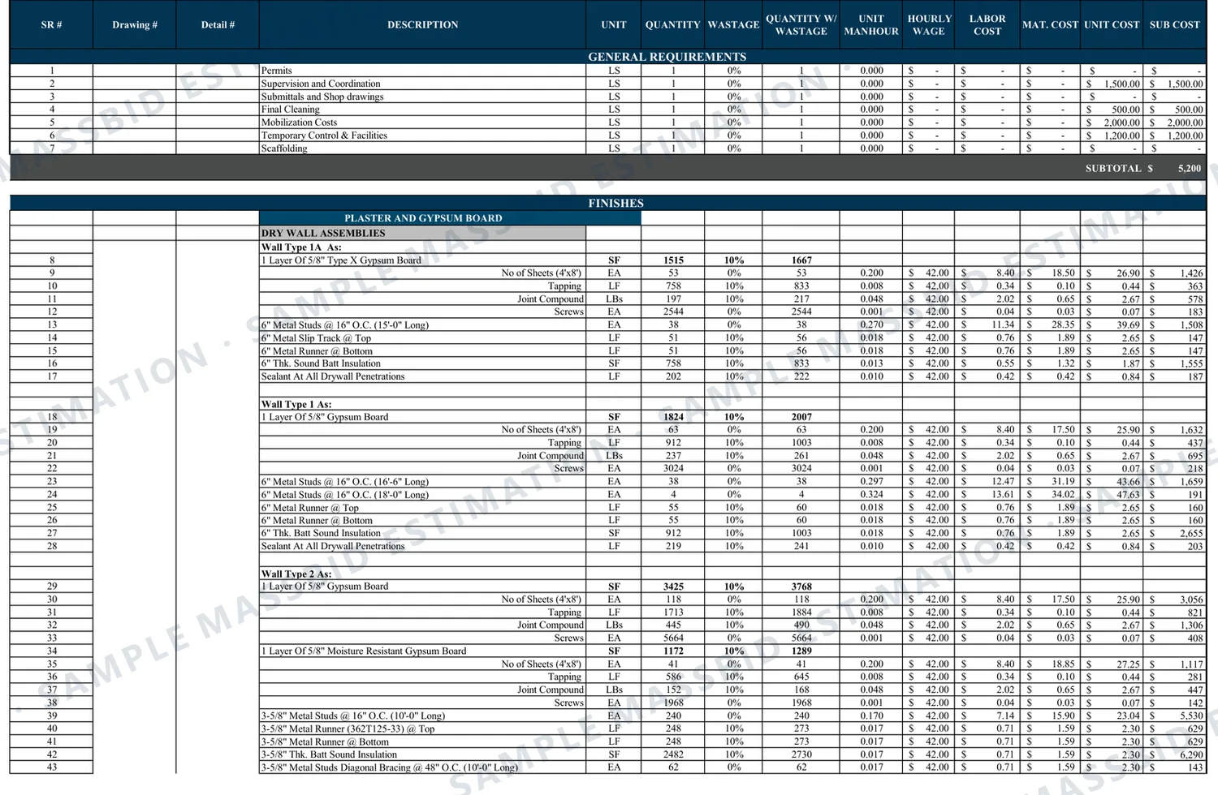Click the UNIT column header
Viewport: 1218px width, 795px height.
[614, 25]
